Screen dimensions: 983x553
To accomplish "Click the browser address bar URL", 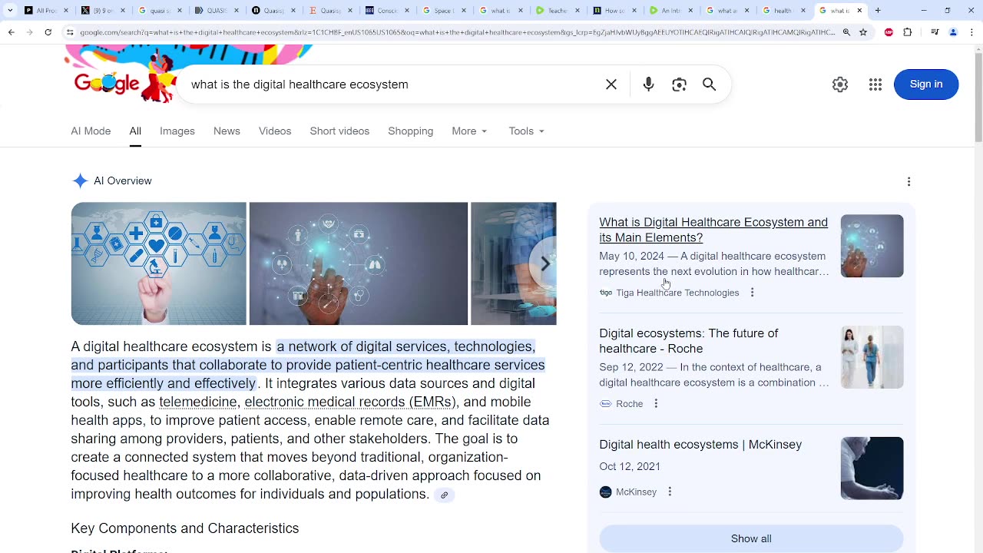I will (x=457, y=32).
